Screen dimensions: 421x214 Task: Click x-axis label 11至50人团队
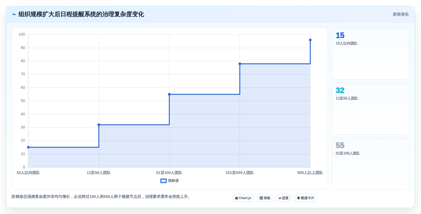[99, 173]
